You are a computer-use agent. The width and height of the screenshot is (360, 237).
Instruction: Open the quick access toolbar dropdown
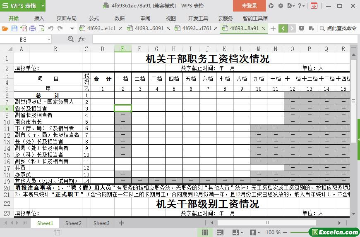click(72, 28)
